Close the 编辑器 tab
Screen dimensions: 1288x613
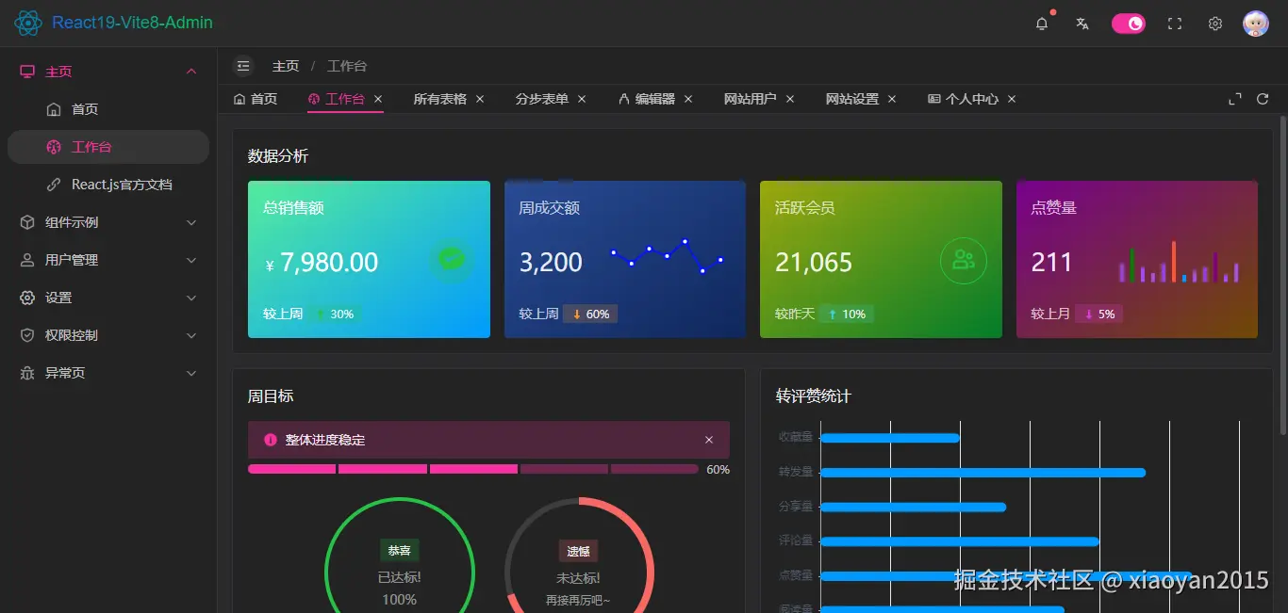(x=688, y=99)
